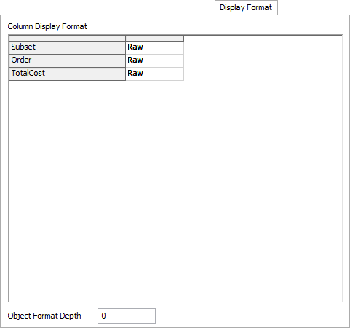Click the Column Display Format label
This screenshot has height=328, width=350.
point(47,26)
